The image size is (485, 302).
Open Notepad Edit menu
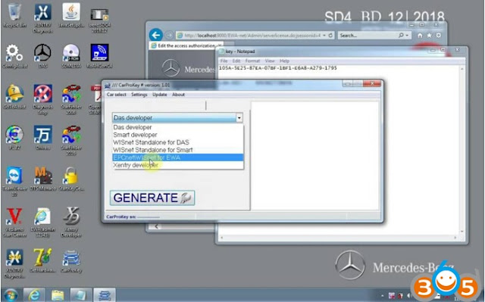(236, 61)
